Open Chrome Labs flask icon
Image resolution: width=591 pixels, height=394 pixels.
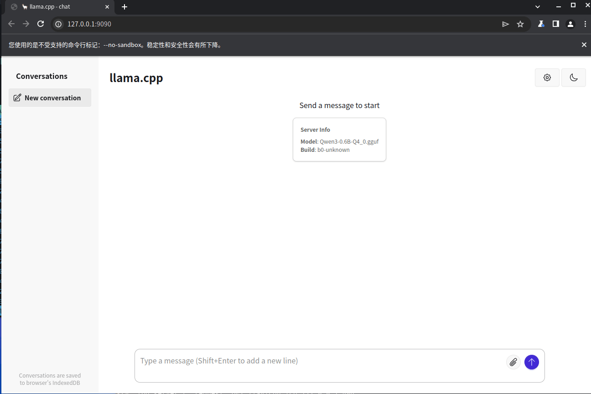click(x=541, y=24)
